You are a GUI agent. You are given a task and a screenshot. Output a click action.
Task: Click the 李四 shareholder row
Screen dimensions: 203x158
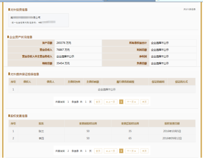pos(102,138)
